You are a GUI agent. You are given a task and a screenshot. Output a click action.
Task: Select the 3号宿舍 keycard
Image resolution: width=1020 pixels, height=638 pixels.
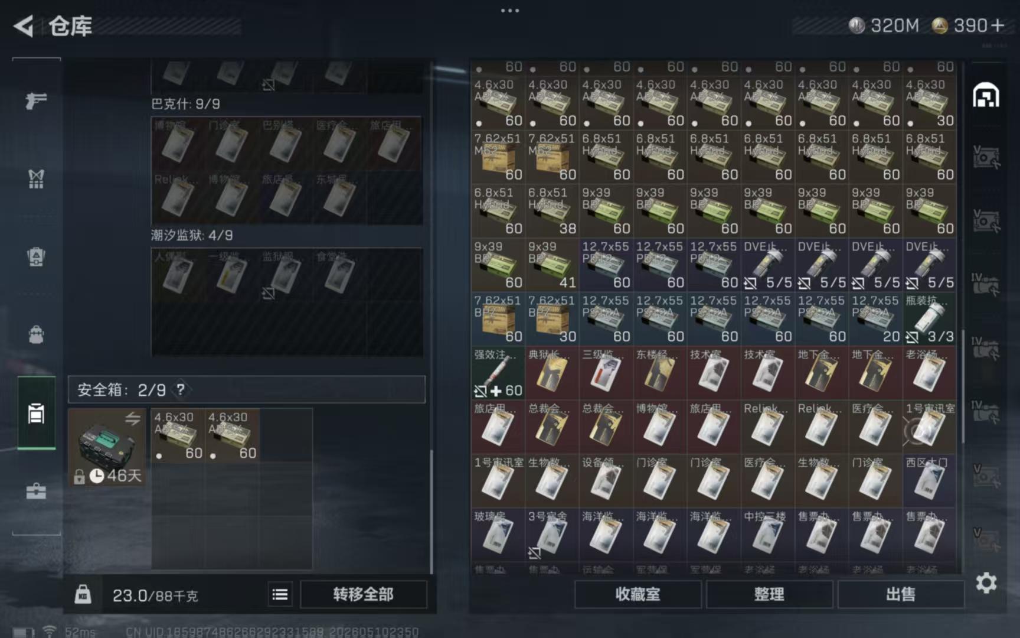click(552, 535)
